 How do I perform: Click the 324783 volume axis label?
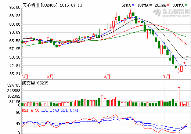tap(14, 85)
